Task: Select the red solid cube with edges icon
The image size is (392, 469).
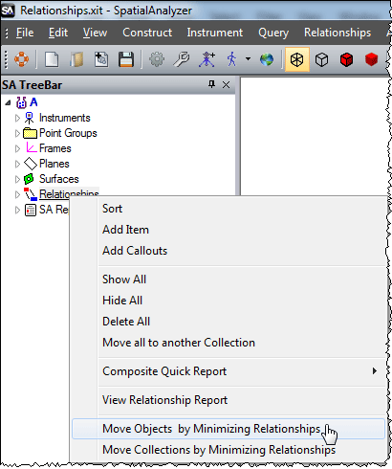Action: click(x=346, y=59)
